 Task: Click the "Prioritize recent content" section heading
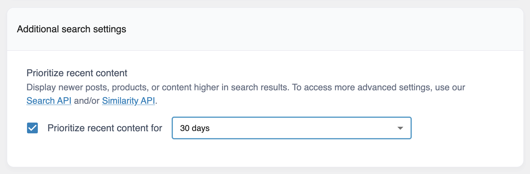click(x=77, y=73)
